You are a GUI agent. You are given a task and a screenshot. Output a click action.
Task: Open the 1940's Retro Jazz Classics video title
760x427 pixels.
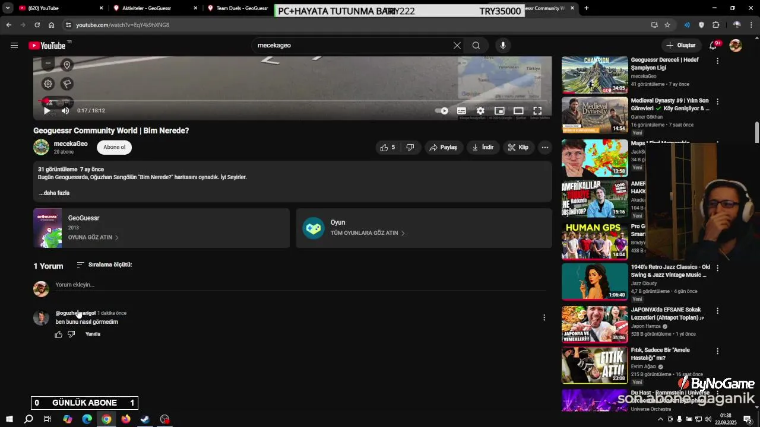click(670, 271)
